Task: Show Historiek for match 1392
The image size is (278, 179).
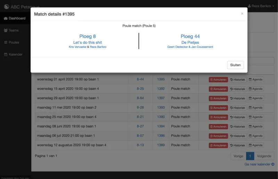Action: 238,89
